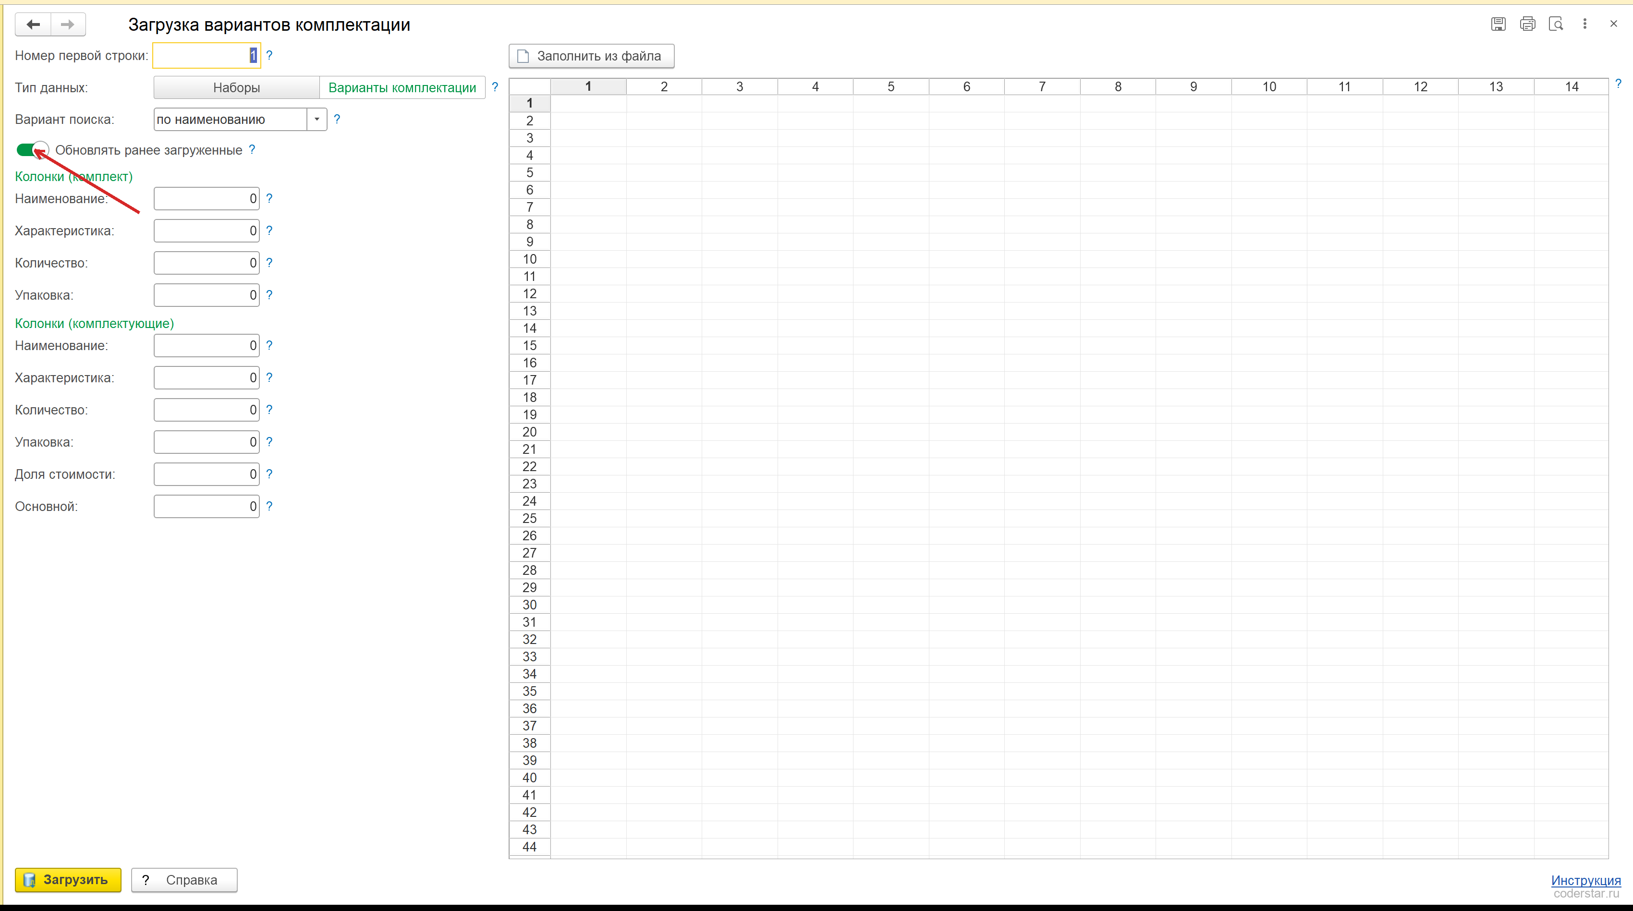
Task: Expand the Вариант поиска dropdown
Action: [x=317, y=119]
